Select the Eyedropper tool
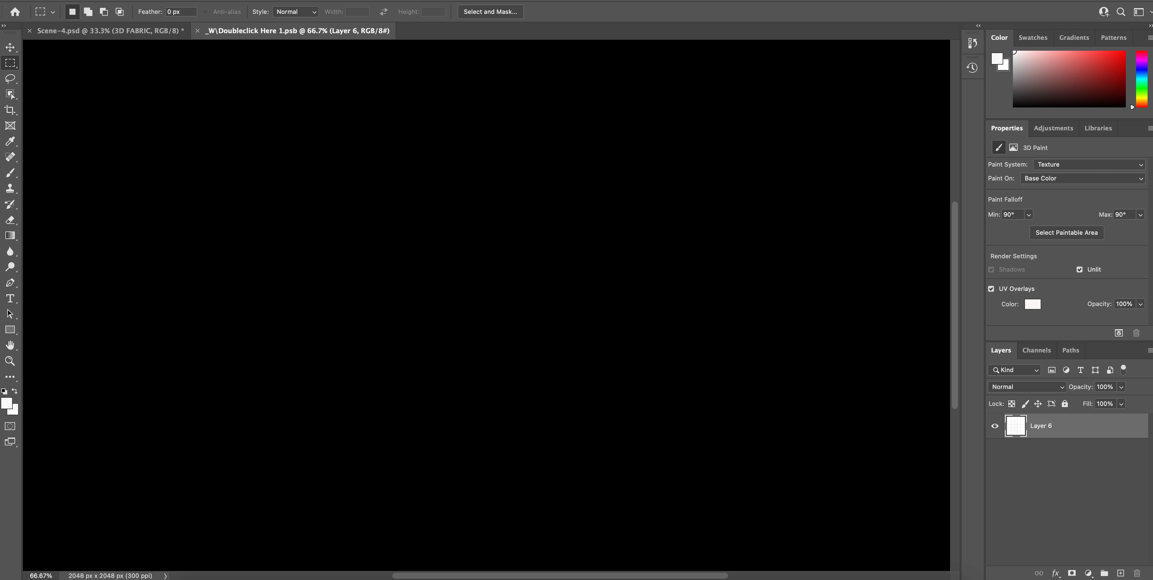1153x580 pixels. [10, 141]
